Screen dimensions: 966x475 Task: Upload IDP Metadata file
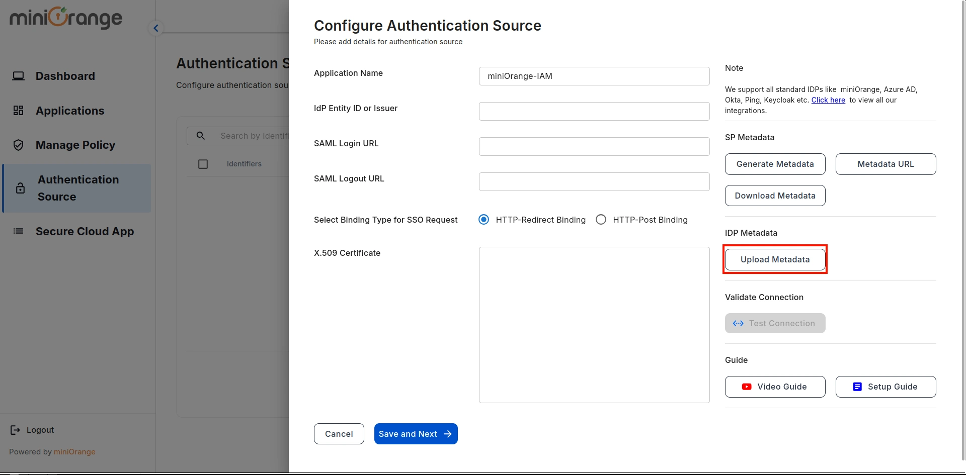pyautogui.click(x=775, y=259)
